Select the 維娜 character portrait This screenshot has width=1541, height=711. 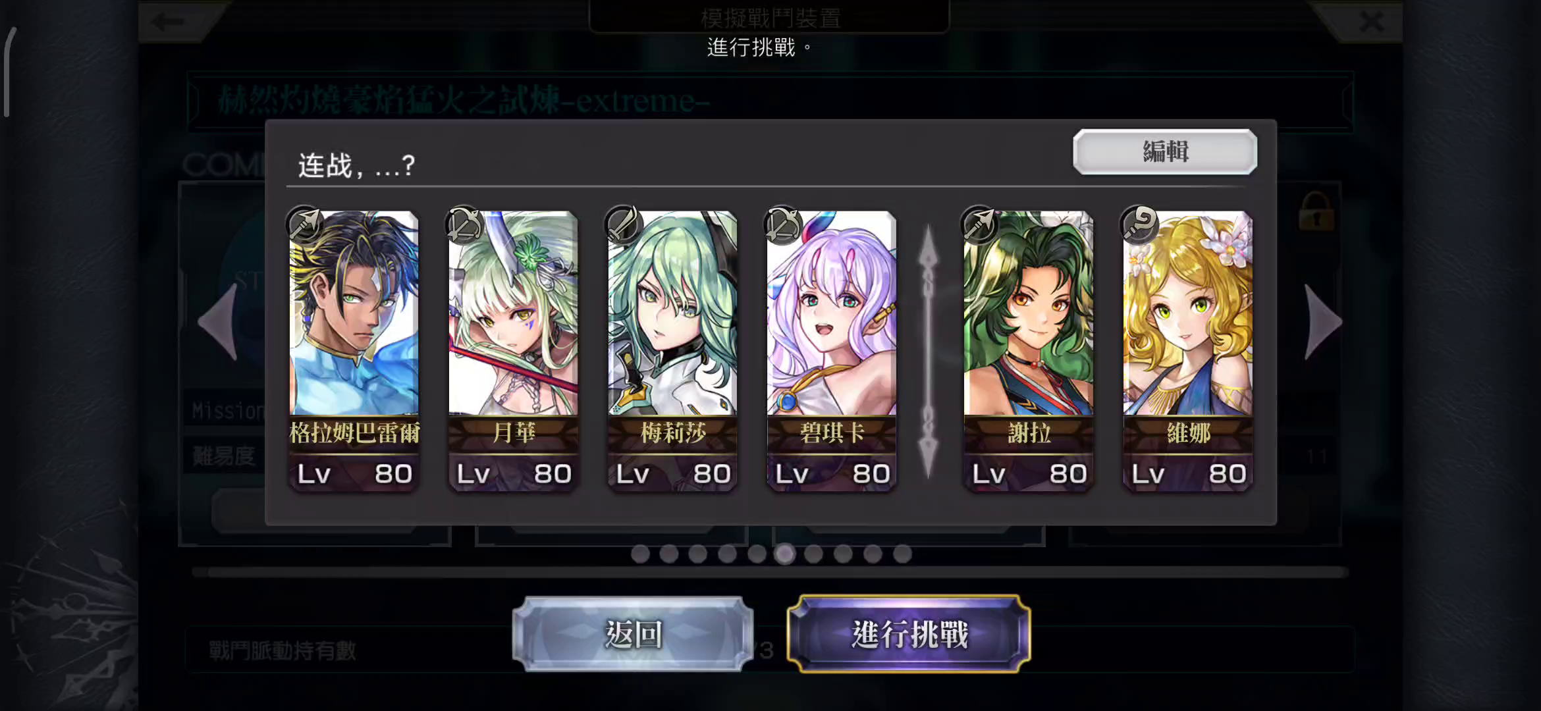(1188, 313)
